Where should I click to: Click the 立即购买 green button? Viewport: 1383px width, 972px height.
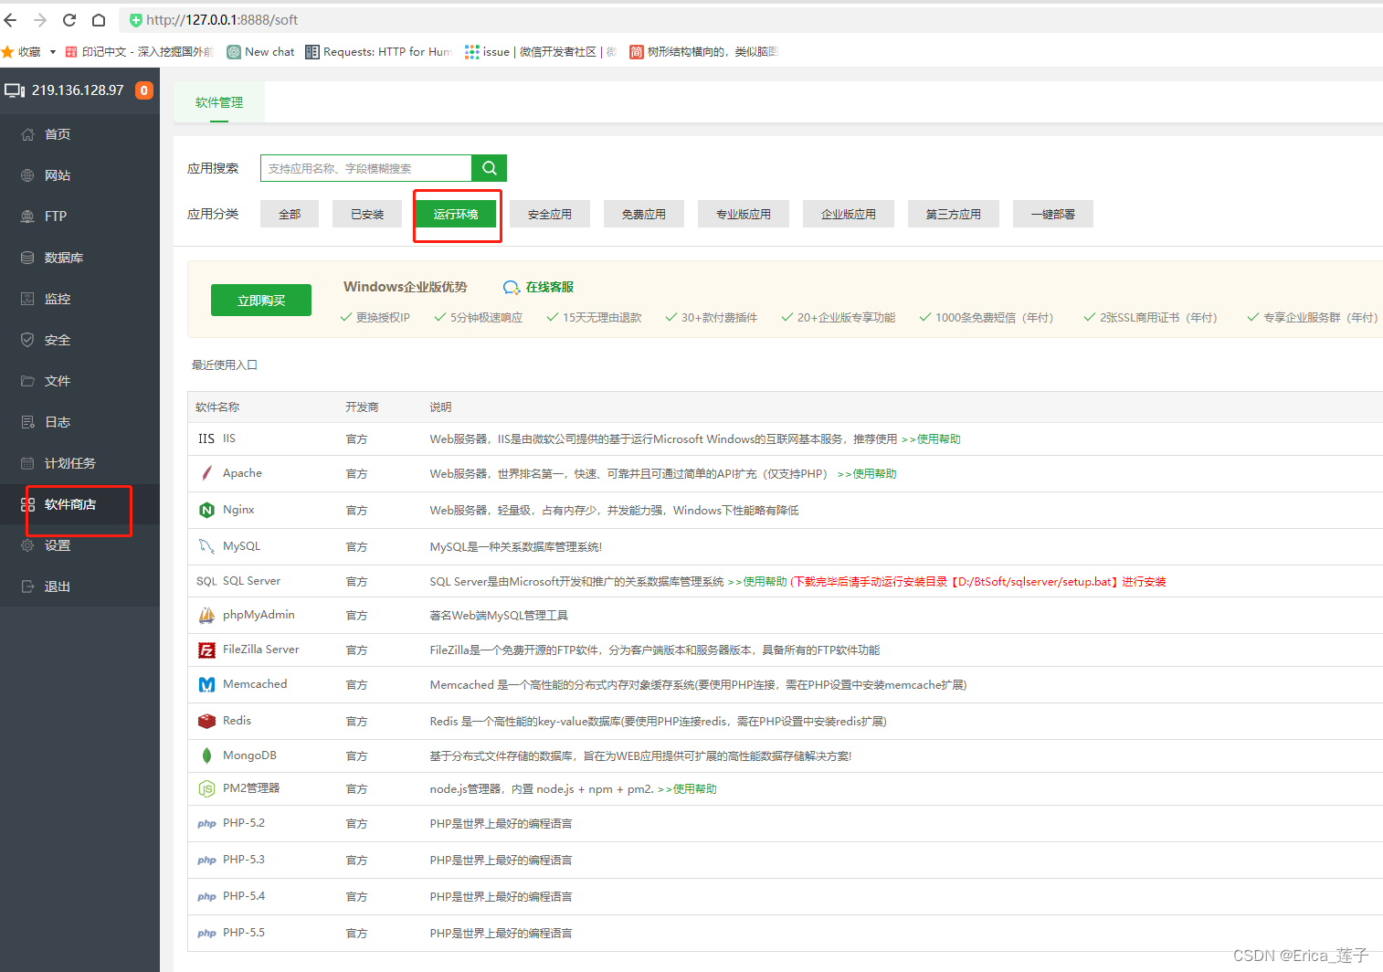tap(261, 301)
